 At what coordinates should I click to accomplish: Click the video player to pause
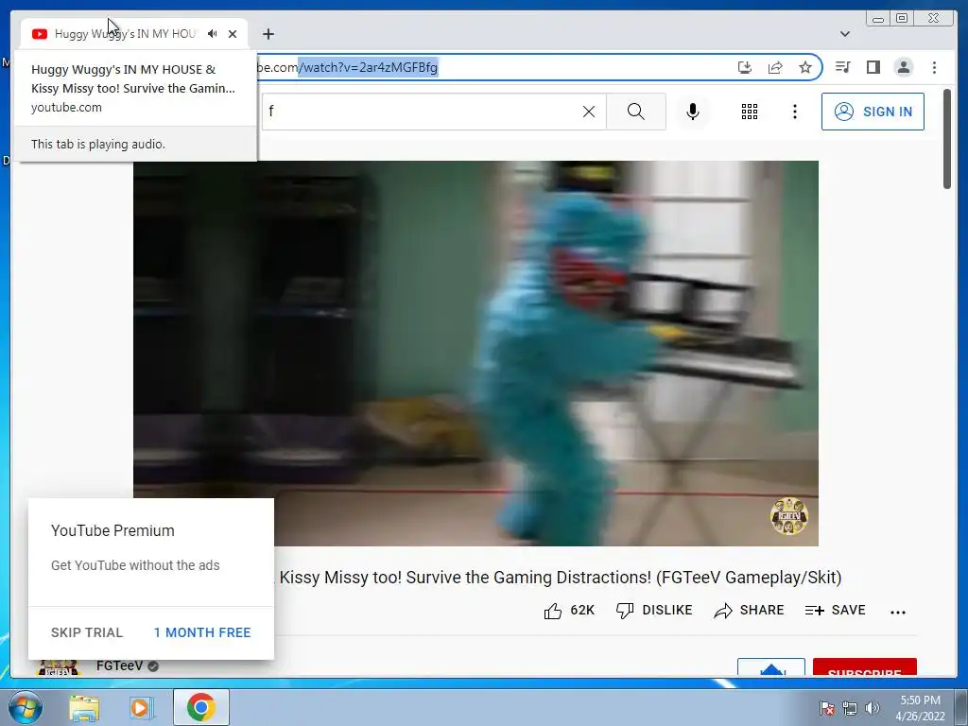476,354
